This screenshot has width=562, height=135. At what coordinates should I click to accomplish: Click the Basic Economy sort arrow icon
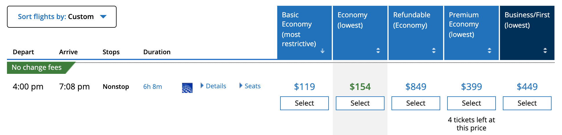pyautogui.click(x=322, y=51)
